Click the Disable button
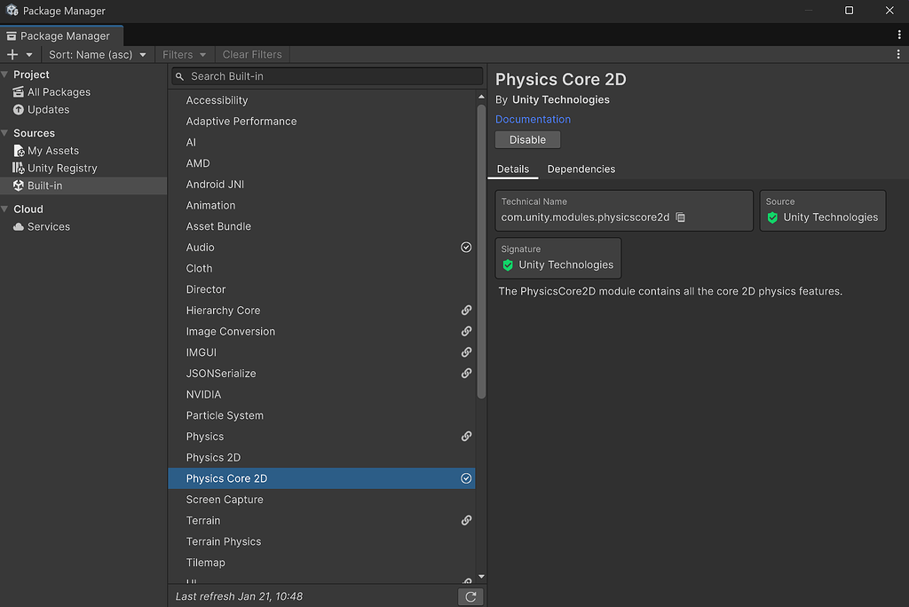Viewport: 909px width, 607px height. pyautogui.click(x=527, y=139)
